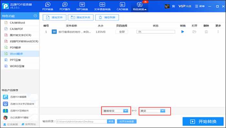226x128 pixels.
Task: Open the 简体中文 source language dropdown
Action: [116, 111]
